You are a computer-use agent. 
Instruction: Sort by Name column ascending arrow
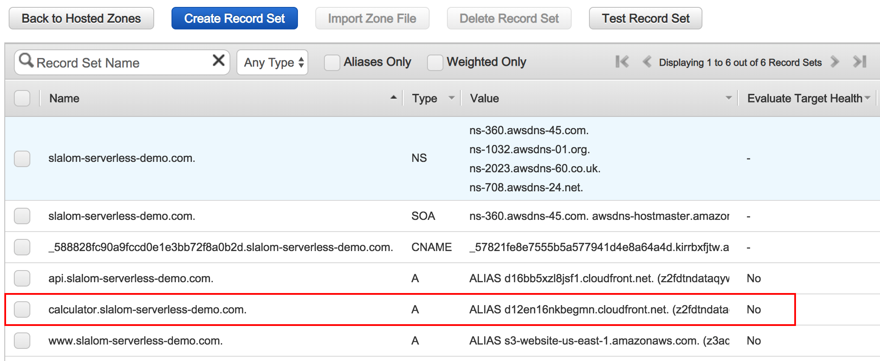click(x=393, y=98)
